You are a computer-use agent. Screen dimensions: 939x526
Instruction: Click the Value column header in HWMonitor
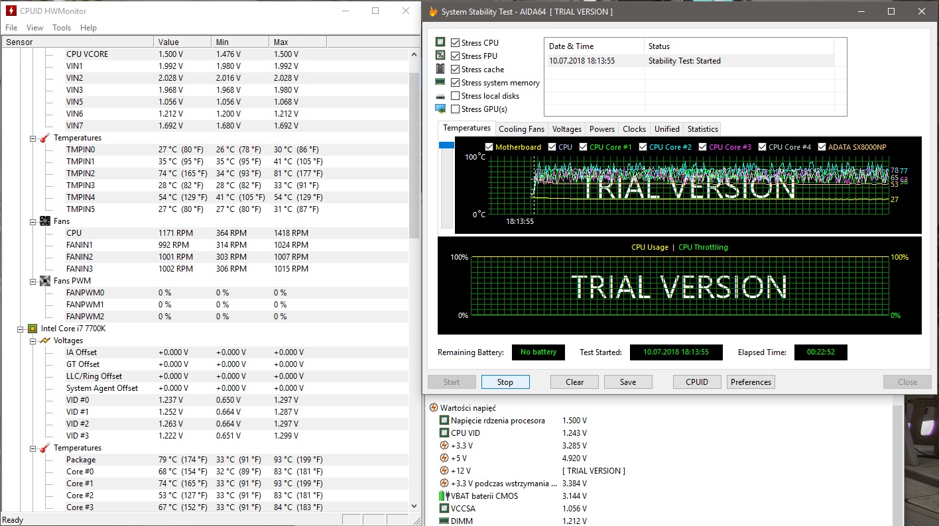183,42
